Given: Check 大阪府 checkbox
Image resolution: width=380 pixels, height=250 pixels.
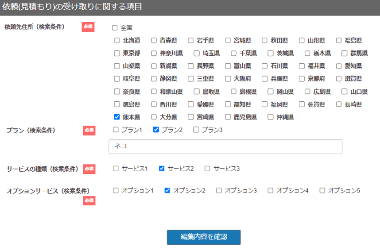Looking at the screenshot, I should coord(228,79).
